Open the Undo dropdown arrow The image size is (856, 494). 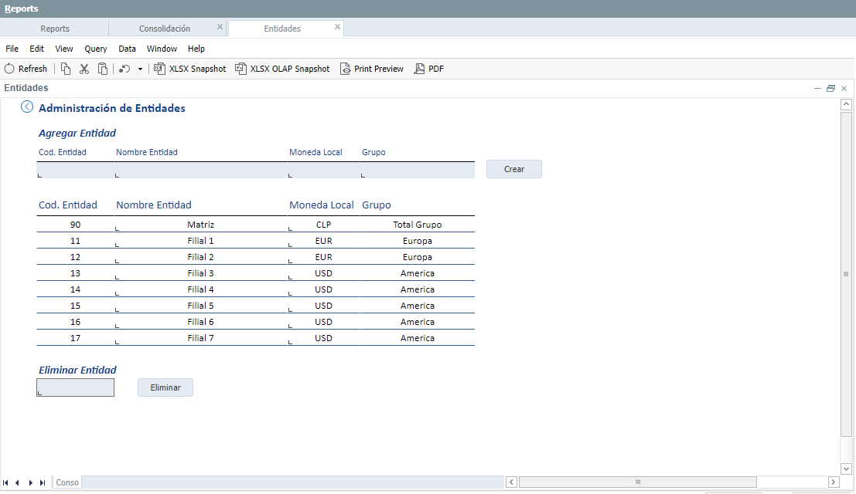click(x=140, y=69)
